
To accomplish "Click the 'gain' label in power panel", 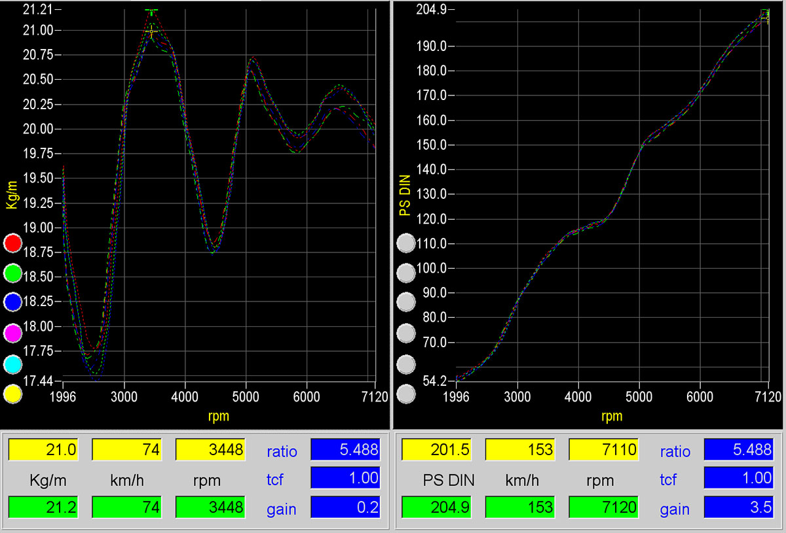I will (x=675, y=509).
